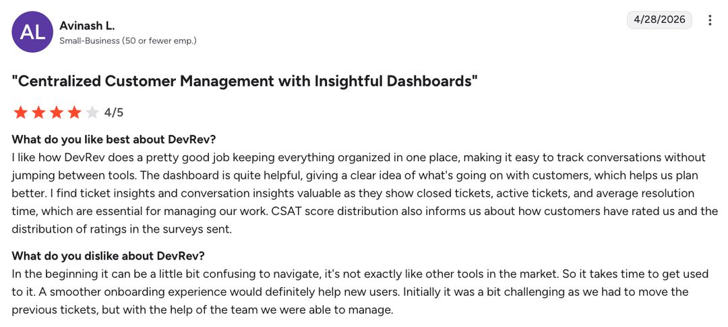
Task: Click the Small-Business company size label
Action: pyautogui.click(x=127, y=41)
